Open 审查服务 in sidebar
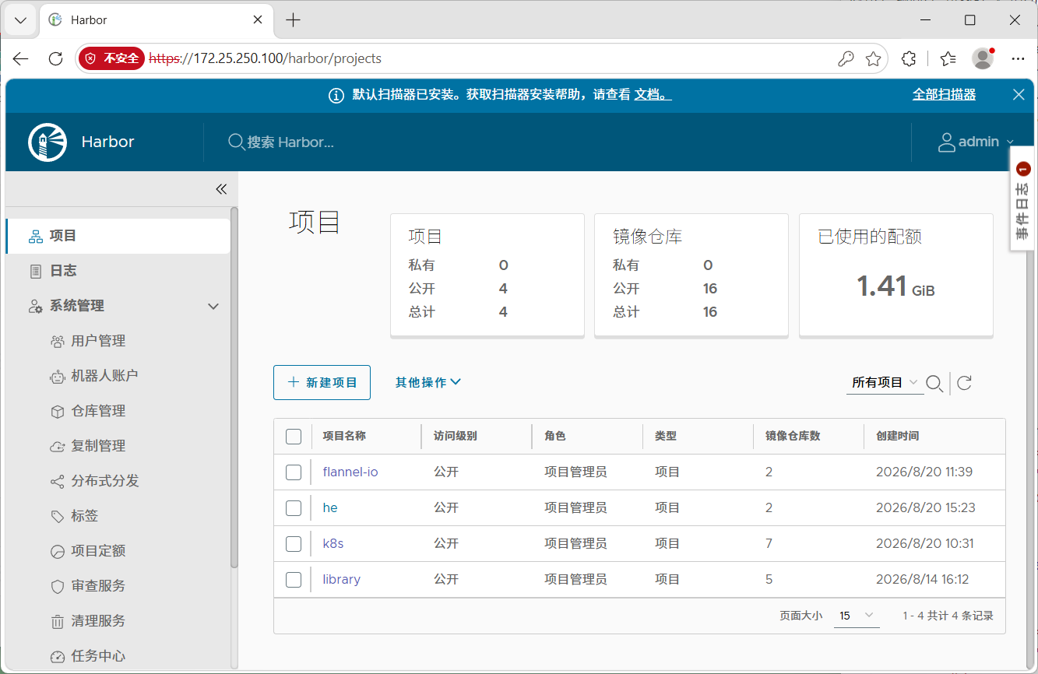This screenshot has height=674, width=1038. pyautogui.click(x=98, y=586)
